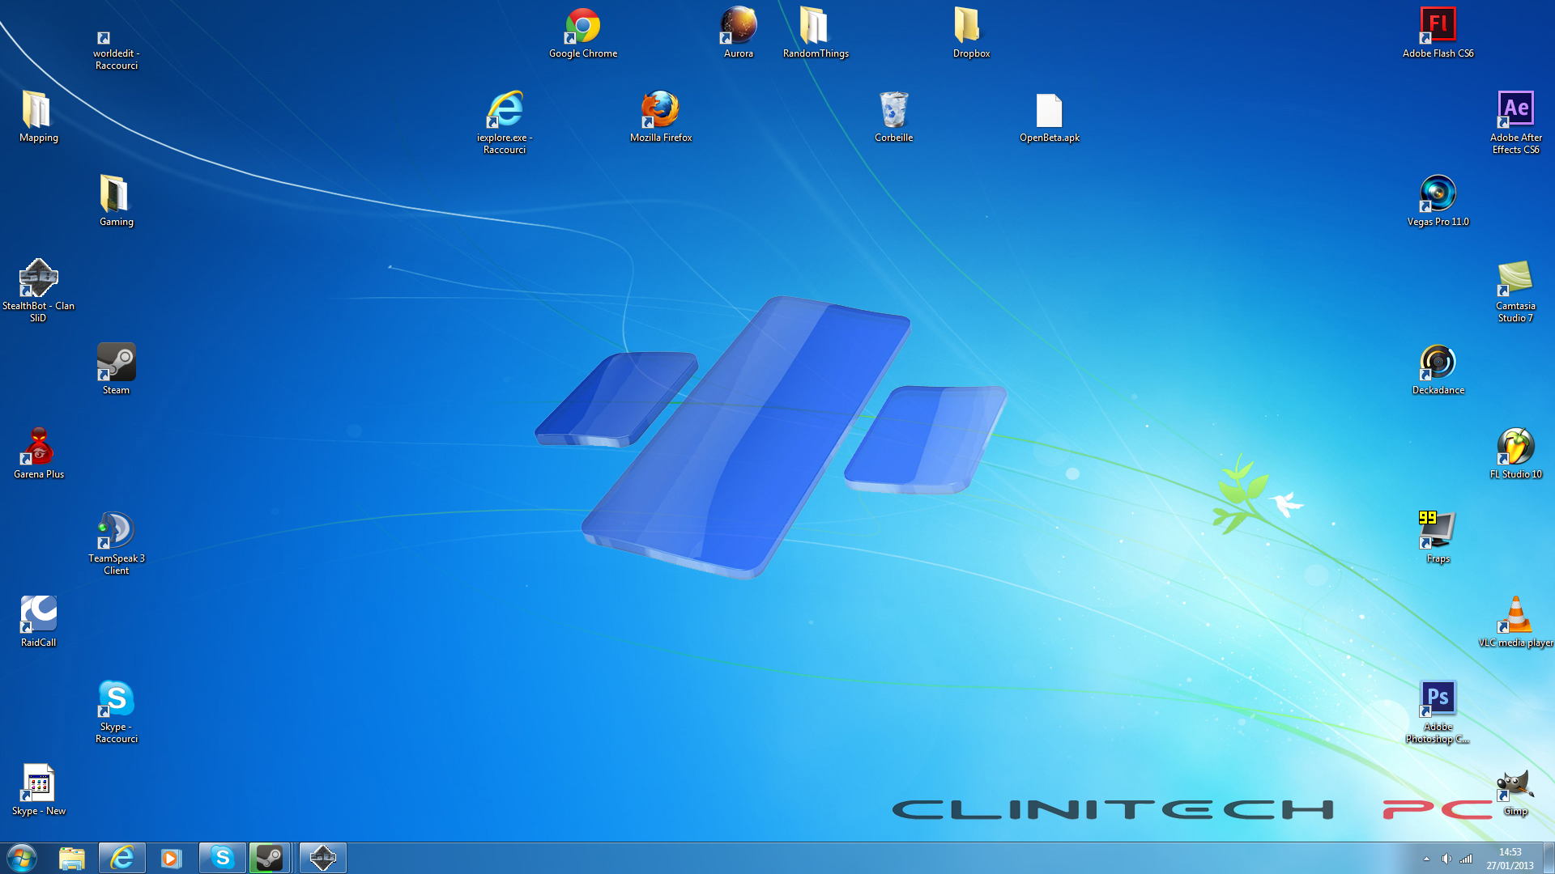Click the VLC media player icon
This screenshot has height=874, width=1555.
point(1516,622)
